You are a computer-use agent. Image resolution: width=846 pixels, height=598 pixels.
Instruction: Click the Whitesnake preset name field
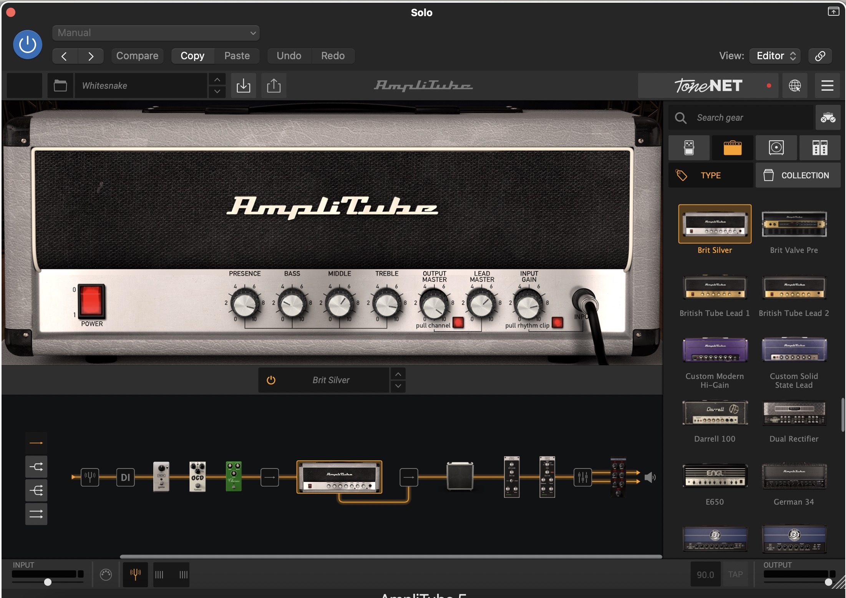point(141,85)
